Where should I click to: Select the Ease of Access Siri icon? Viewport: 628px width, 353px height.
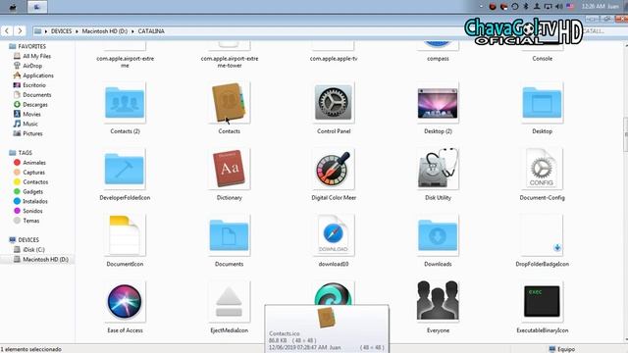pyautogui.click(x=125, y=302)
